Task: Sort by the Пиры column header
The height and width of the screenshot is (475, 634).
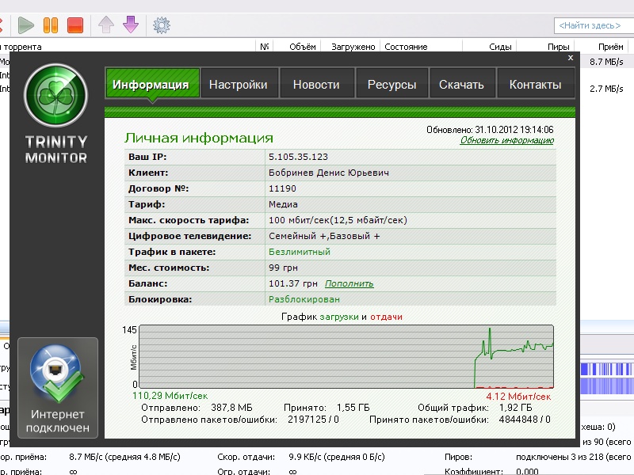Action: (x=559, y=47)
